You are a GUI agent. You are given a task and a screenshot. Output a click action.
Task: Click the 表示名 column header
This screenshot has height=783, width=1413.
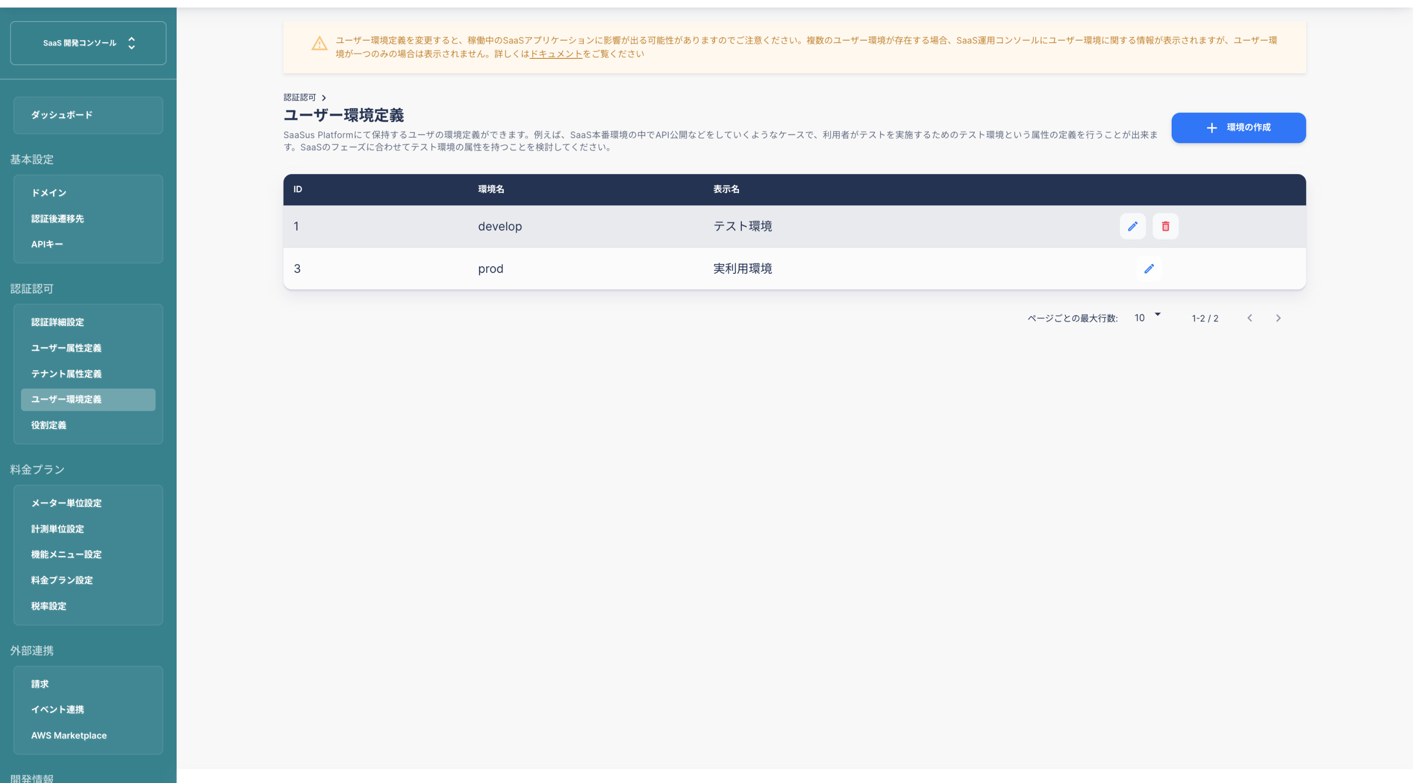726,190
